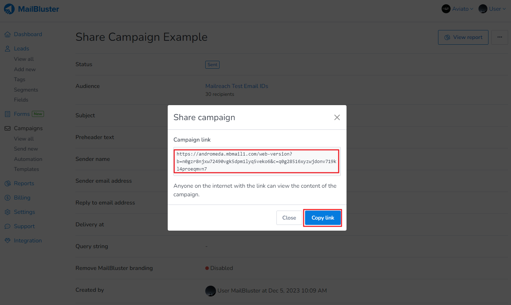
Task: Click the Billing dollar icon
Action: [x=8, y=198]
